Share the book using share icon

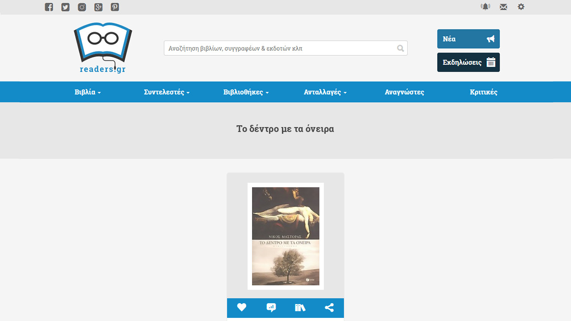329,308
